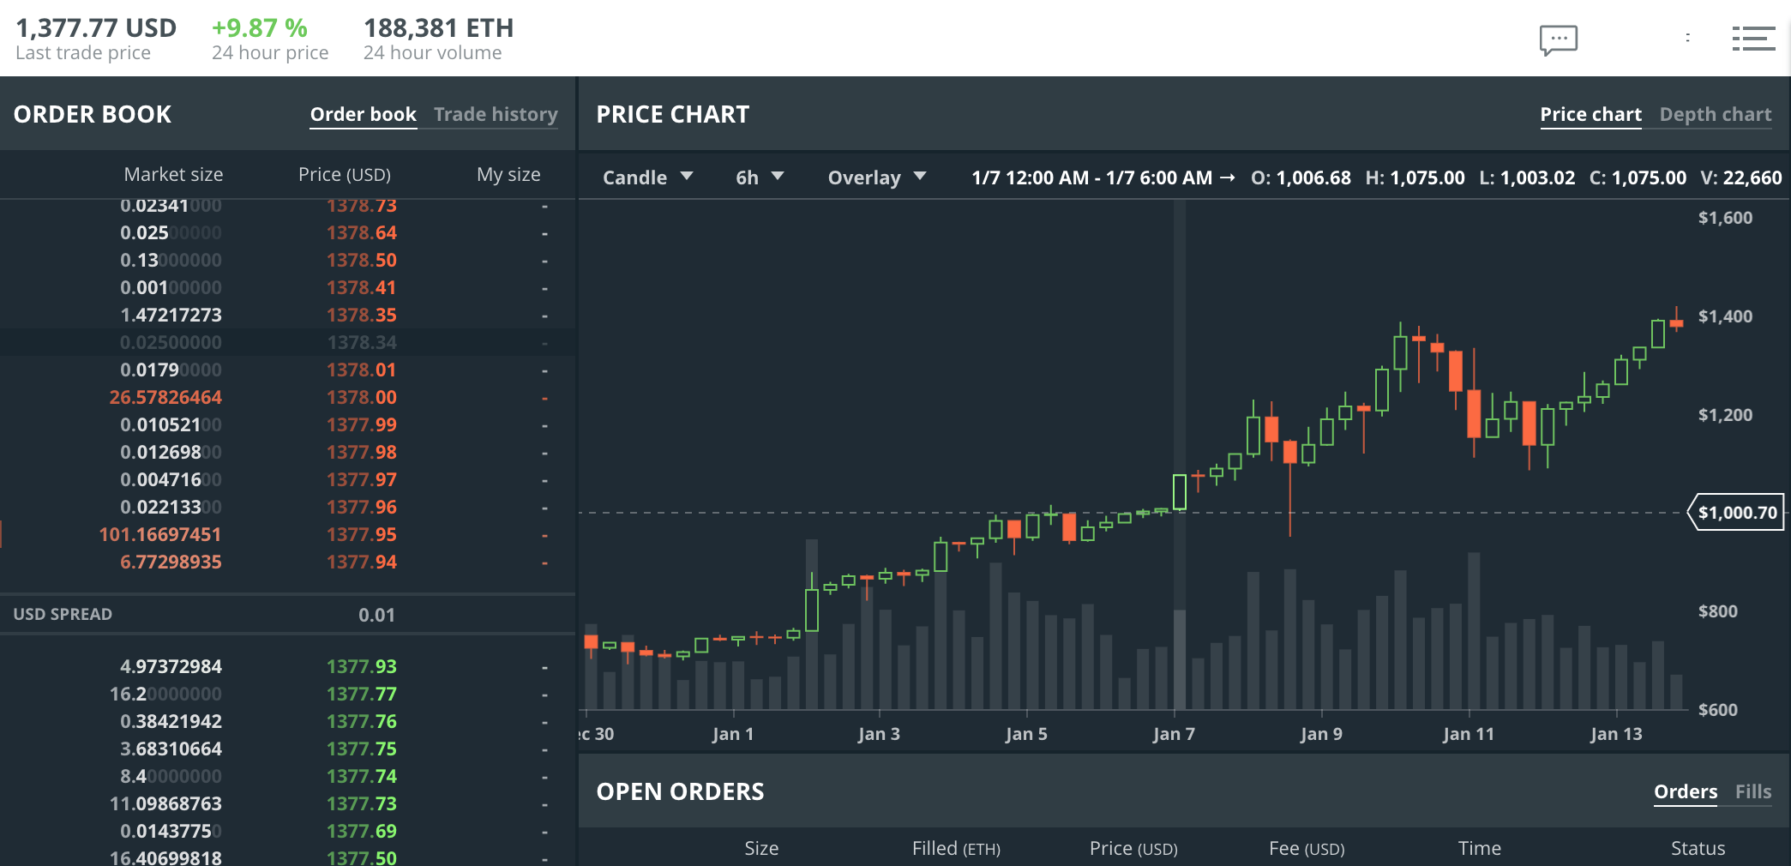Click the Market size column header
Image resolution: width=1791 pixels, height=866 pixels.
(x=173, y=174)
